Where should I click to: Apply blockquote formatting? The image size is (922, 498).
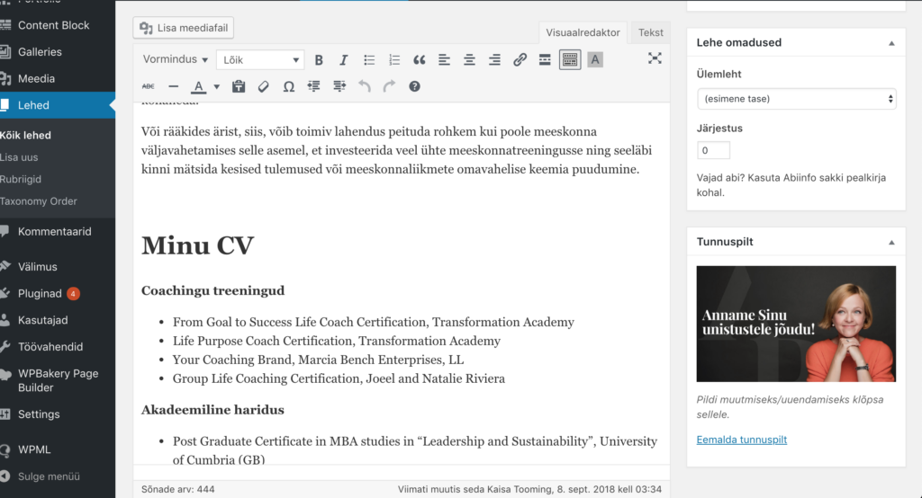coord(420,60)
